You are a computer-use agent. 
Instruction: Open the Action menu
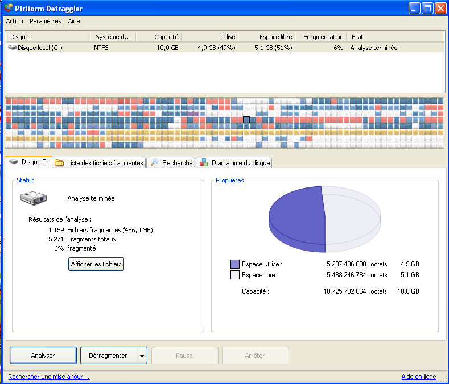pyautogui.click(x=14, y=21)
